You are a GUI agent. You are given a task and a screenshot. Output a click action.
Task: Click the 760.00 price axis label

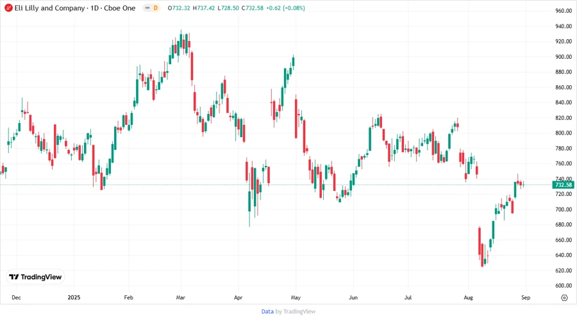(x=564, y=163)
